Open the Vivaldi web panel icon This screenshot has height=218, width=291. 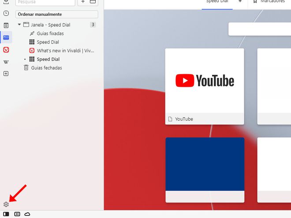click(6, 50)
